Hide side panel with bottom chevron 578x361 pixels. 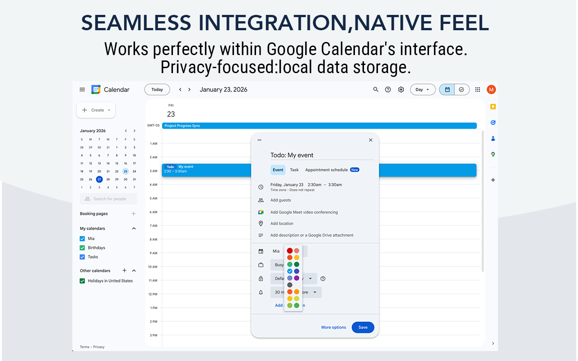(x=493, y=343)
